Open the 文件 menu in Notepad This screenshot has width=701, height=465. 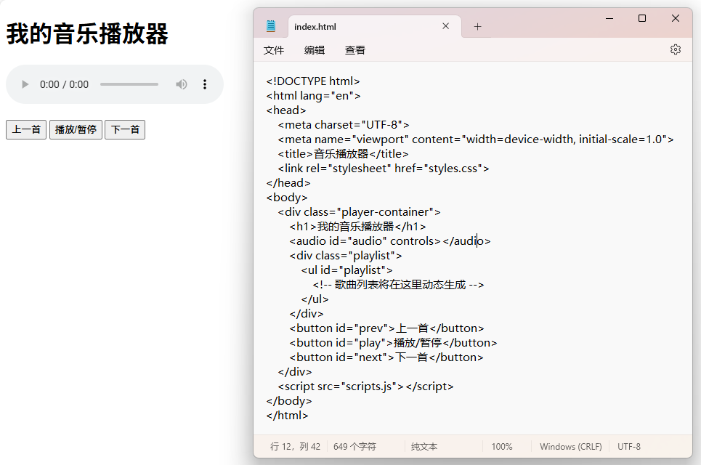click(274, 50)
